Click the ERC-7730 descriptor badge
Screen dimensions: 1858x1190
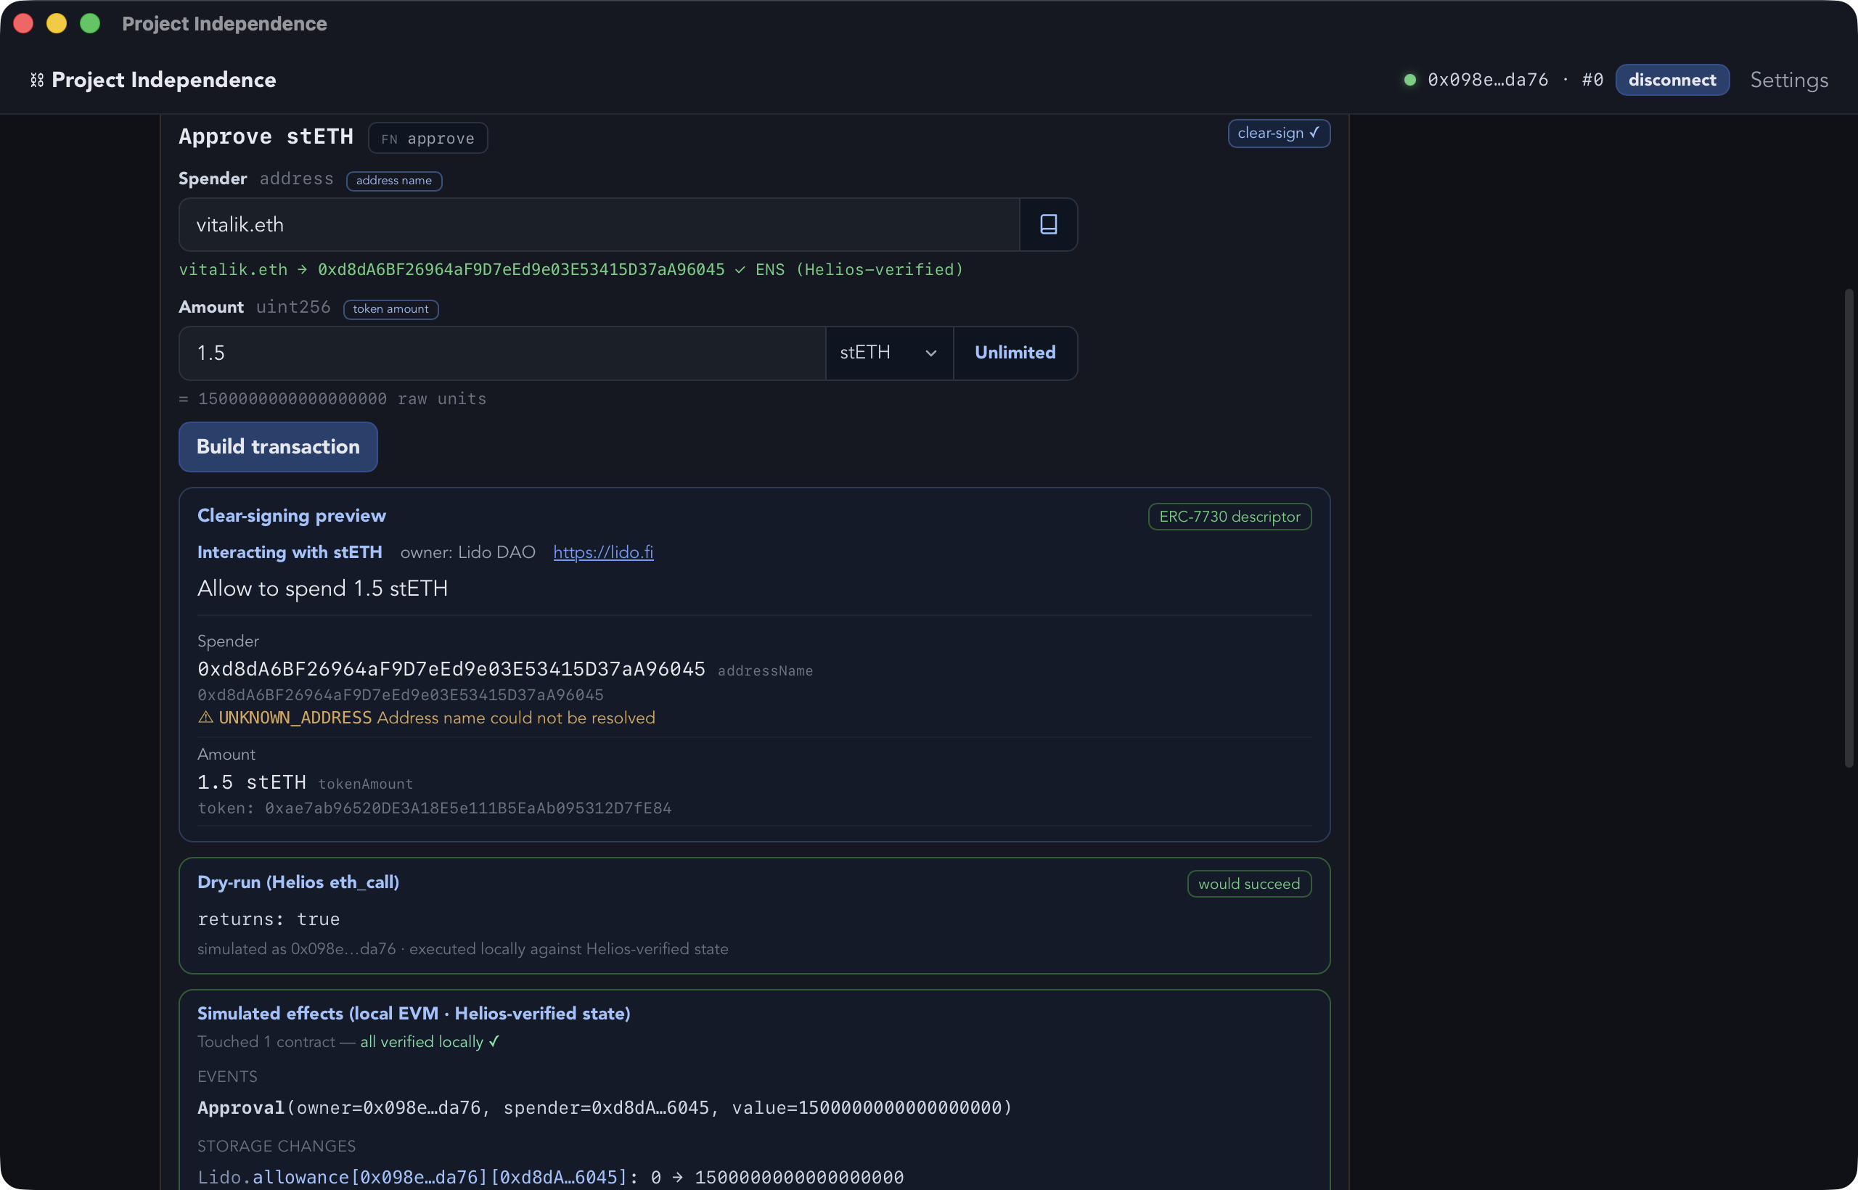[x=1229, y=516]
